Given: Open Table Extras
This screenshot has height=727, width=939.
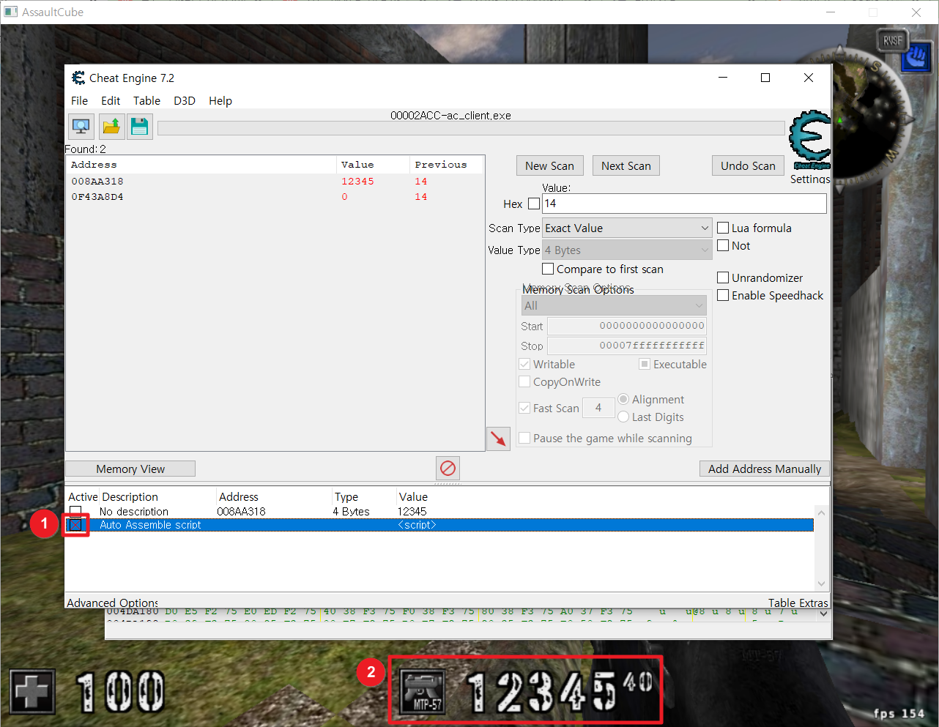Looking at the screenshot, I should pyautogui.click(x=798, y=603).
